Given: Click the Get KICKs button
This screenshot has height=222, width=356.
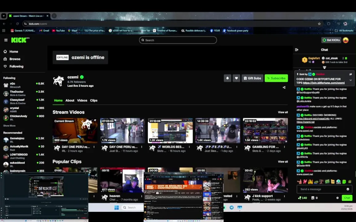Looking at the screenshot, I should coord(331,40).
